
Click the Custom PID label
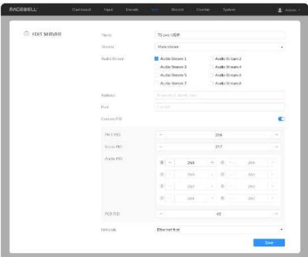(x=111, y=119)
